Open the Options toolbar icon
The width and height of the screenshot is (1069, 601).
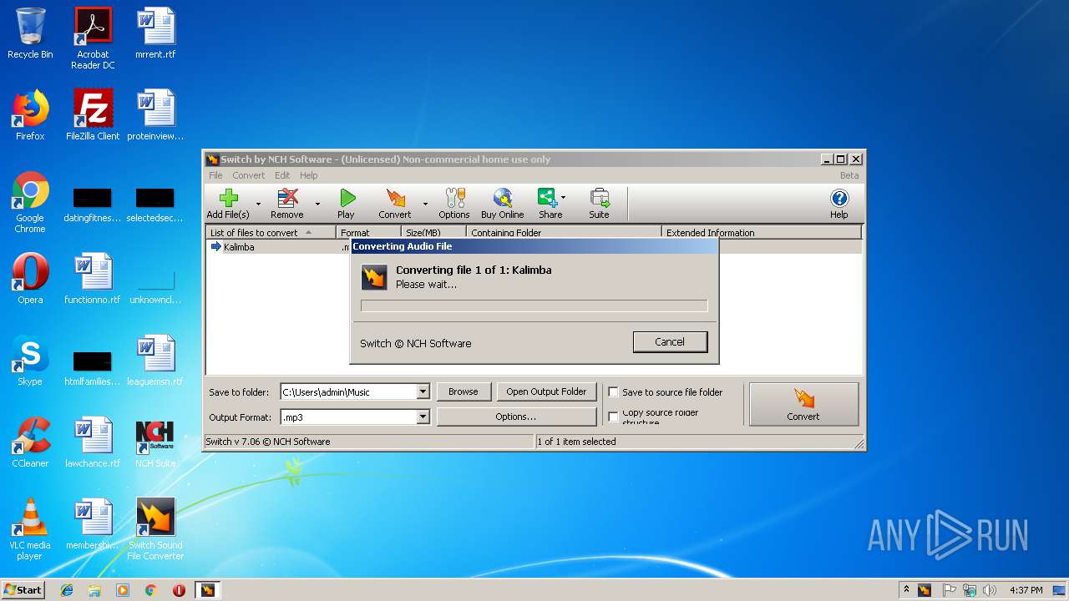point(454,203)
